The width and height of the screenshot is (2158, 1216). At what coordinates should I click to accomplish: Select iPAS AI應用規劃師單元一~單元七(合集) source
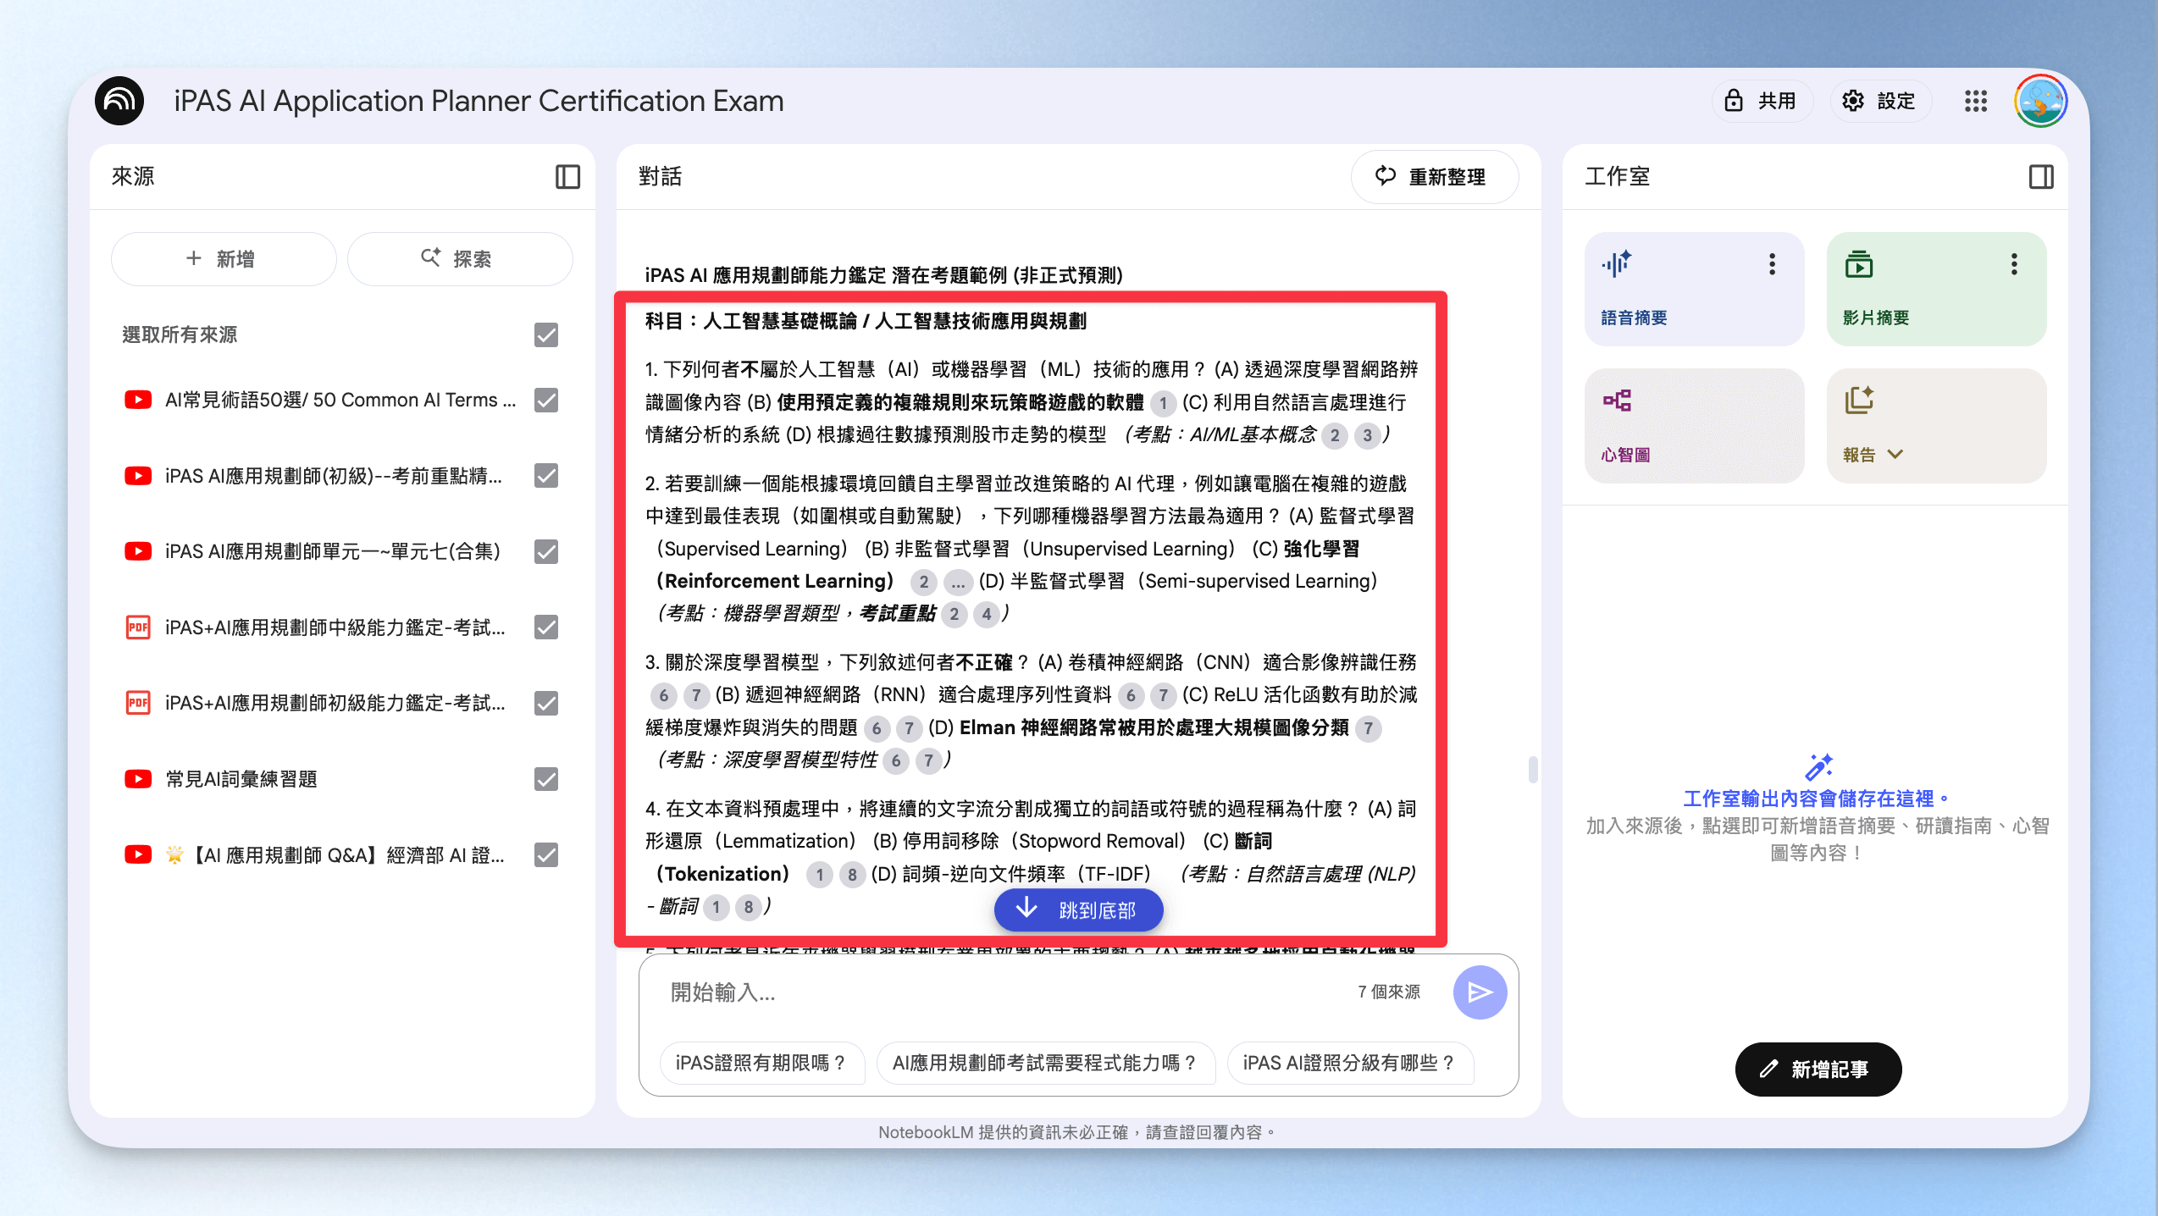coord(333,551)
